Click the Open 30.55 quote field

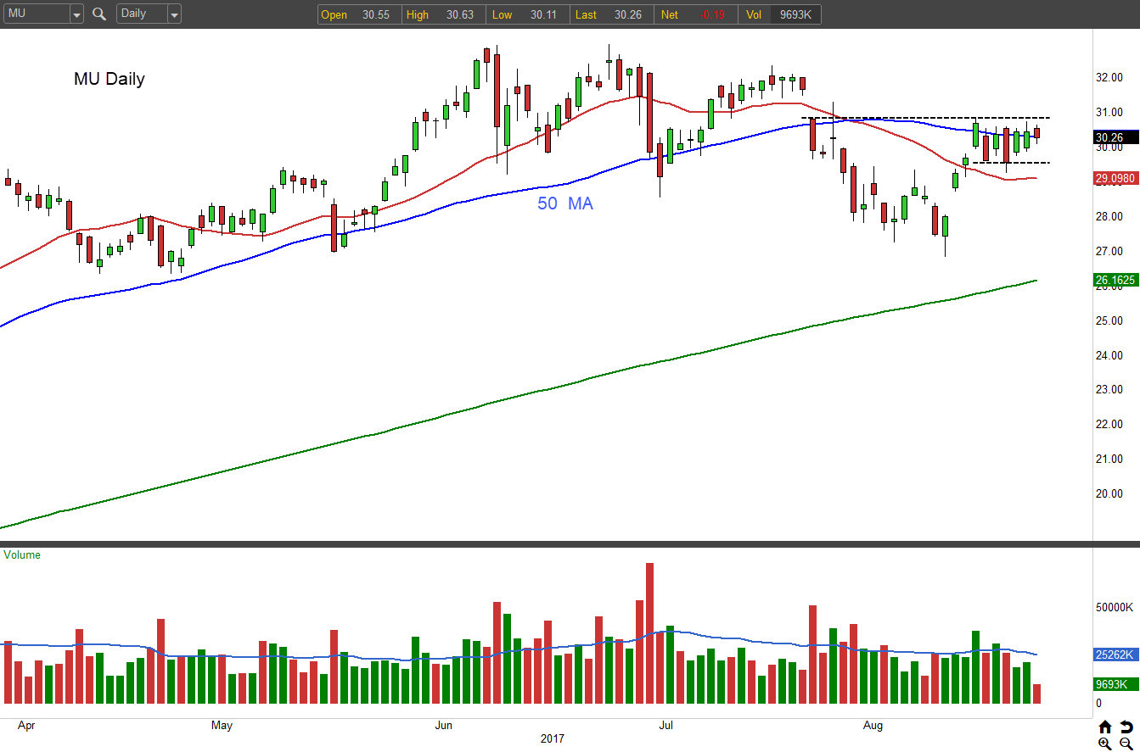(x=359, y=14)
